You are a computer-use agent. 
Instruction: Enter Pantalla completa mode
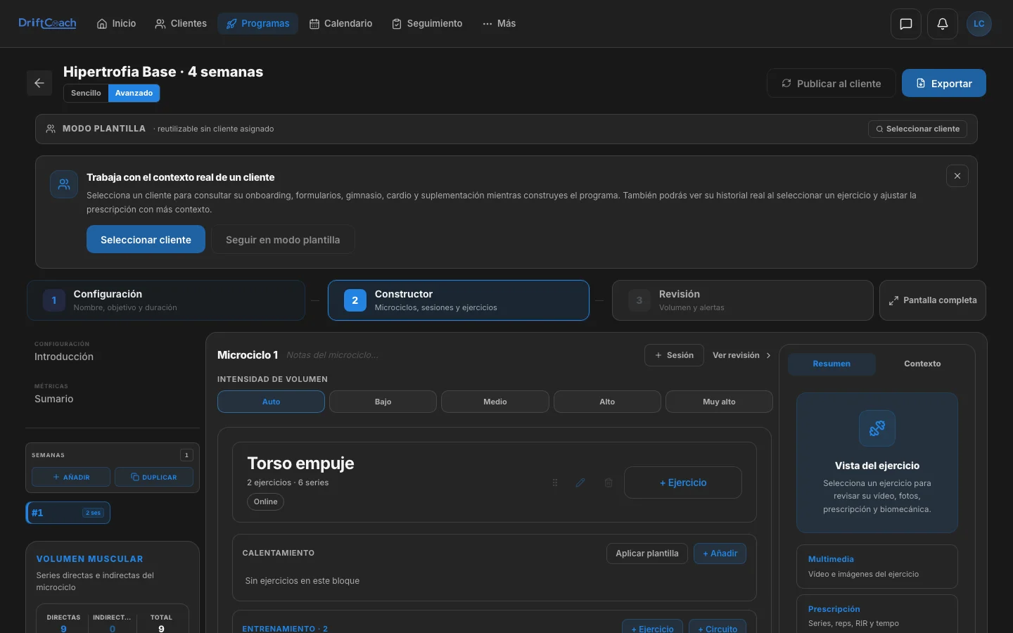933,300
